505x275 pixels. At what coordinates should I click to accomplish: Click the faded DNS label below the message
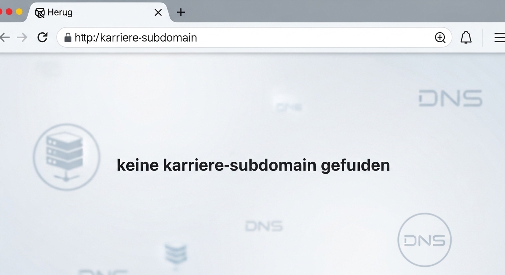click(264, 226)
